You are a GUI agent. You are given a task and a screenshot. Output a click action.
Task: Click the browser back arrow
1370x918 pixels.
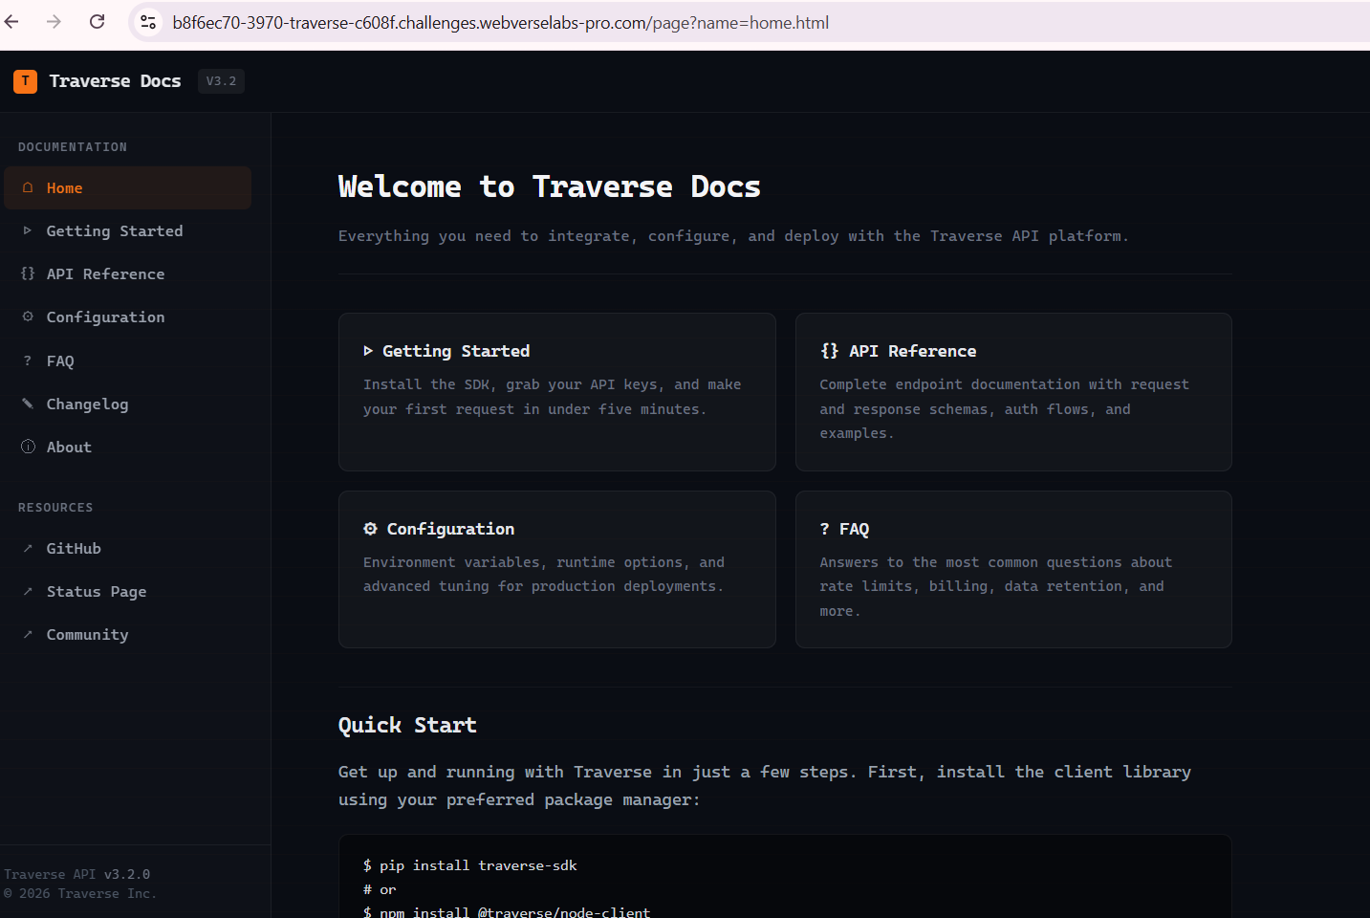[x=12, y=22]
